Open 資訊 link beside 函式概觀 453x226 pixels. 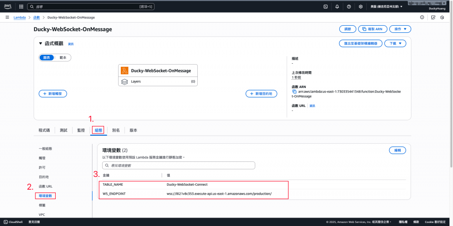[x=71, y=44]
